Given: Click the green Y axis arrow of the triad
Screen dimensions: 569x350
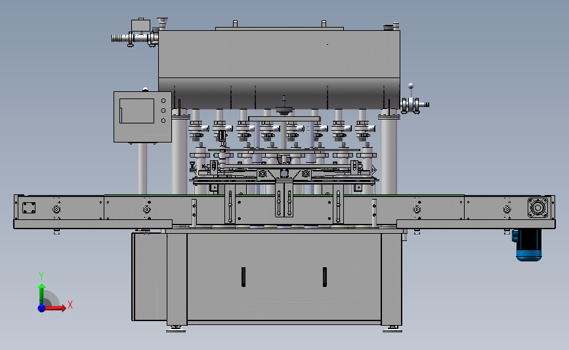Looking at the screenshot, I should (42, 294).
